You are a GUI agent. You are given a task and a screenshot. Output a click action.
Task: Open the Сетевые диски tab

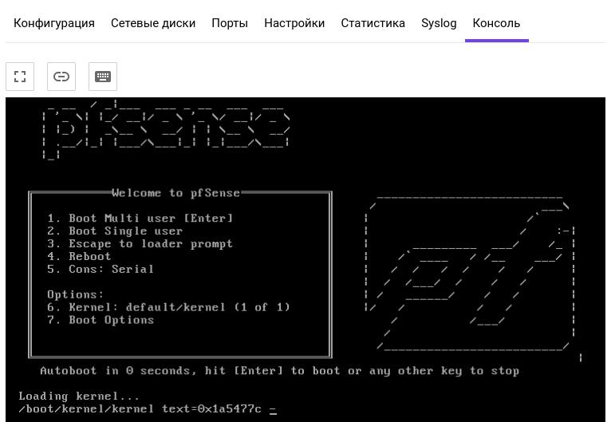[x=153, y=23]
